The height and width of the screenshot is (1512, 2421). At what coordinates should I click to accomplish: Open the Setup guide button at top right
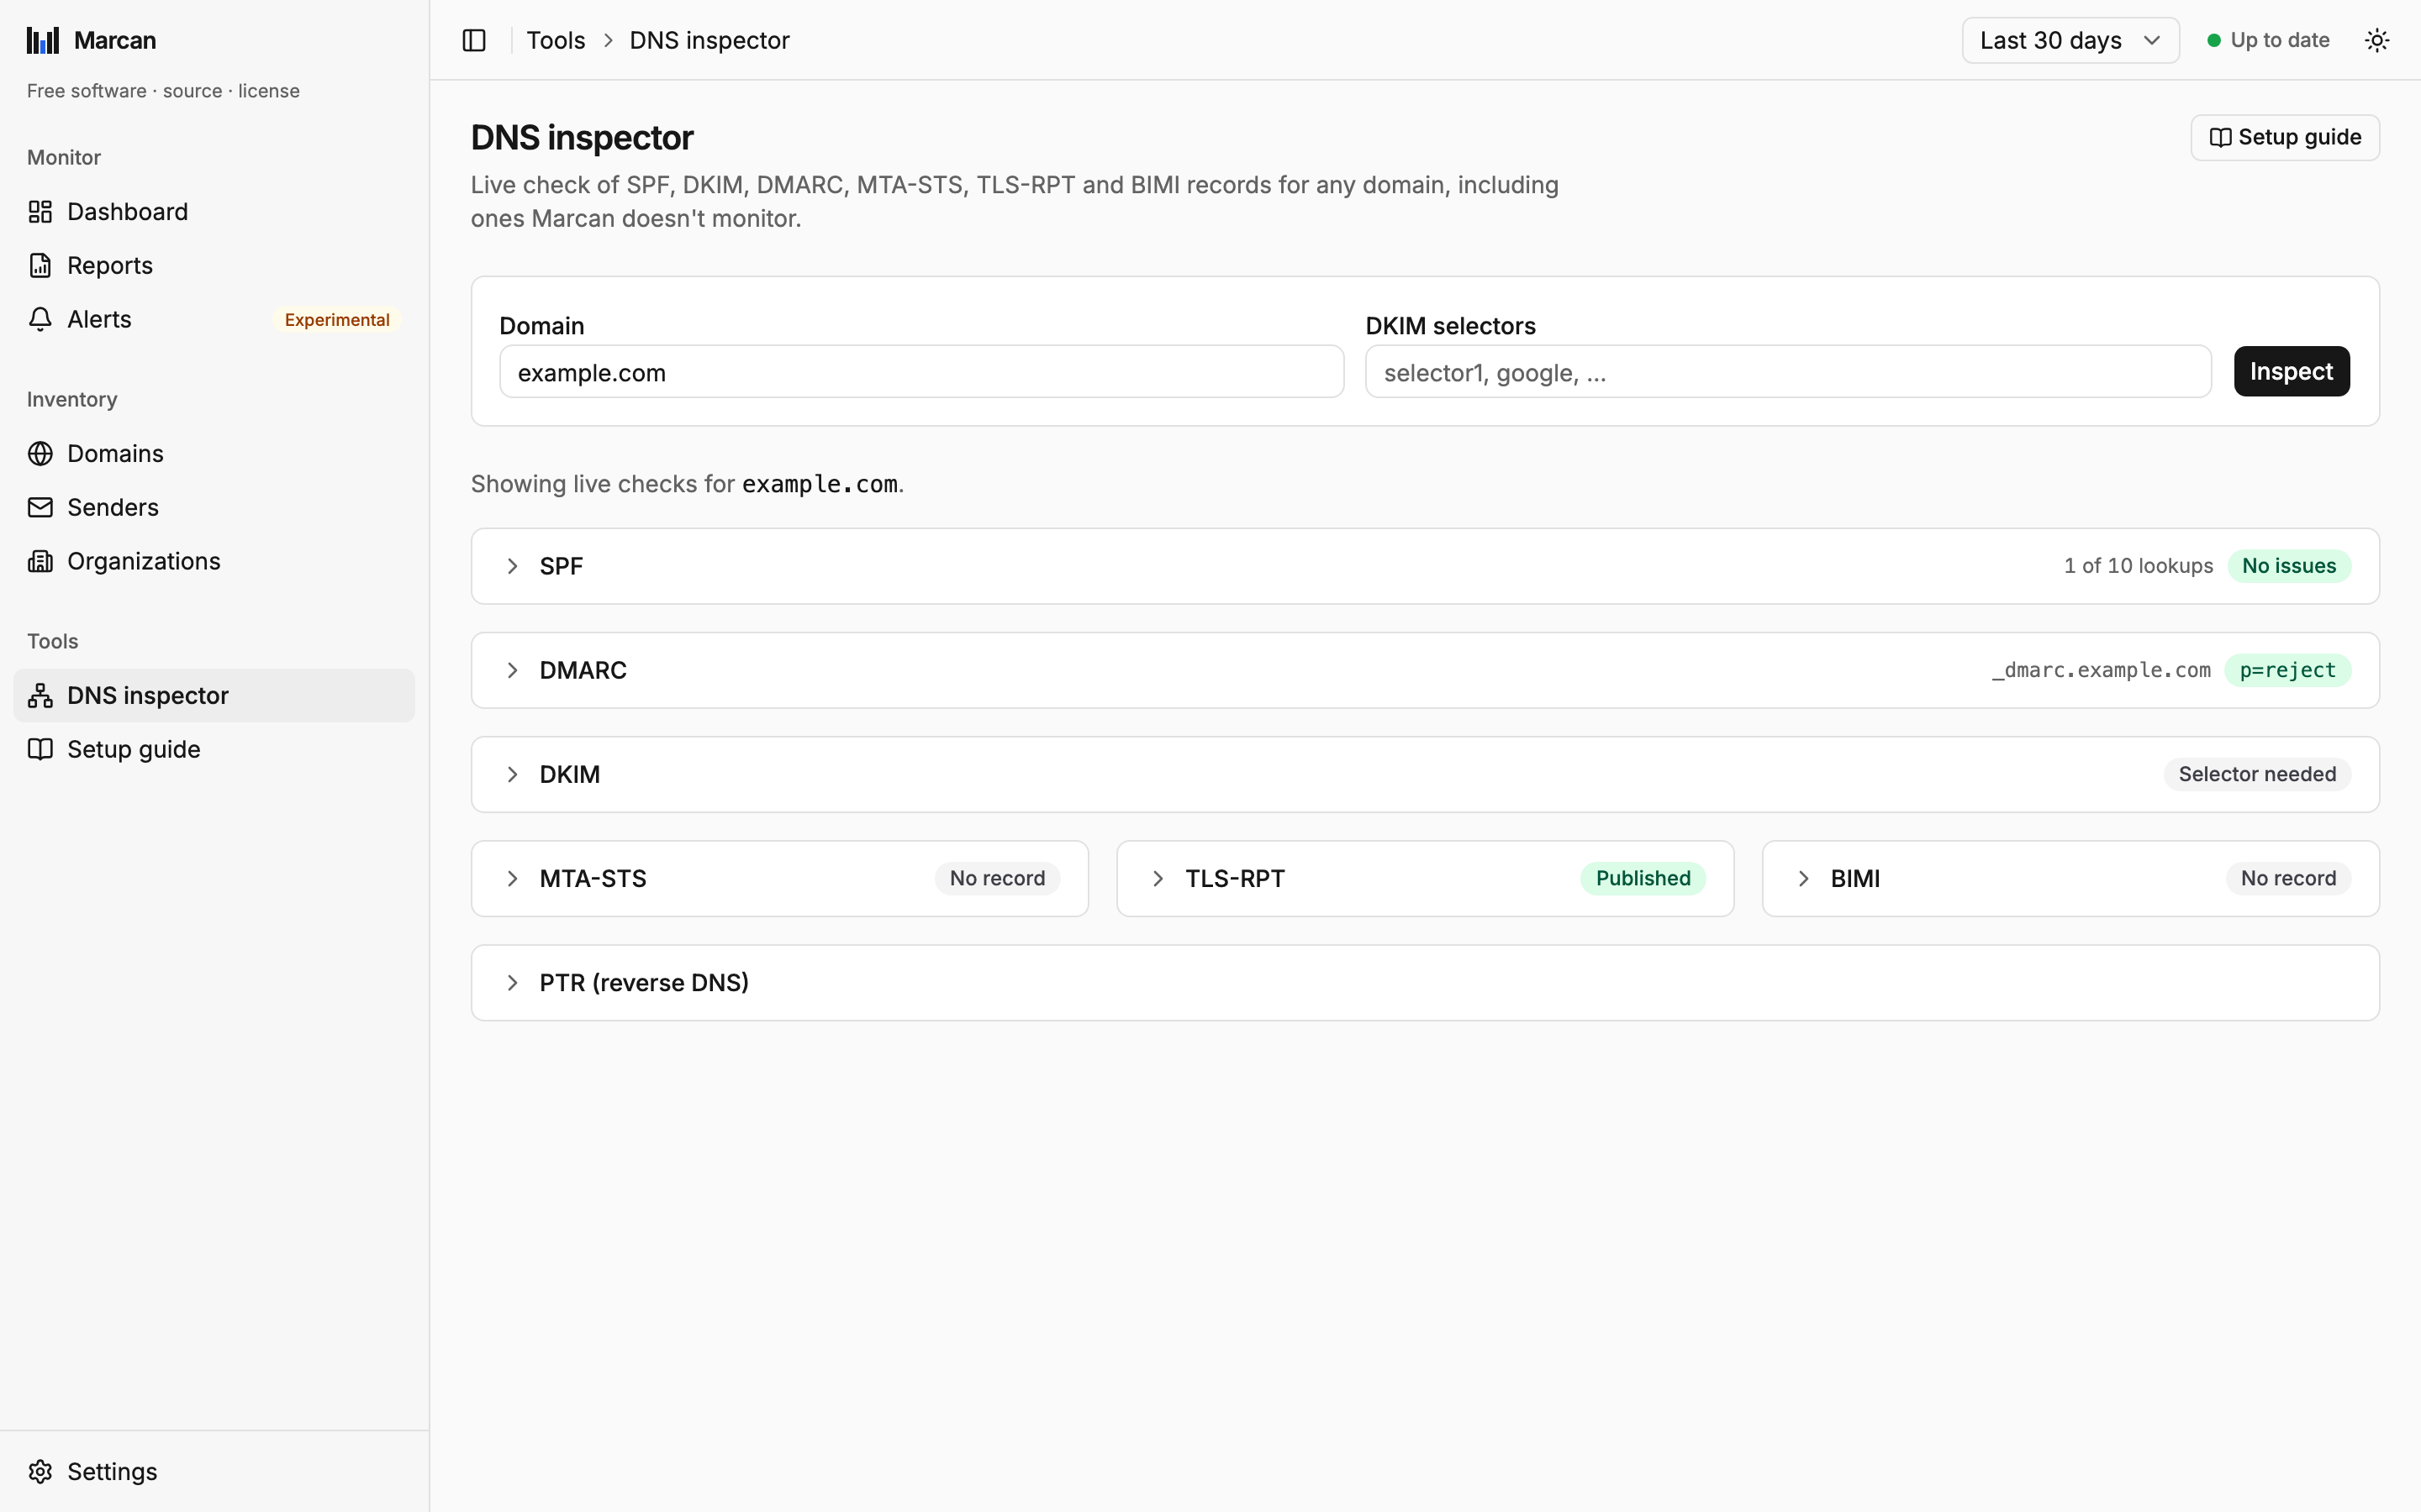[2285, 137]
